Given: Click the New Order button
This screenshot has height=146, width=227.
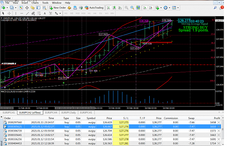Looking at the screenshot, I should (57, 8).
